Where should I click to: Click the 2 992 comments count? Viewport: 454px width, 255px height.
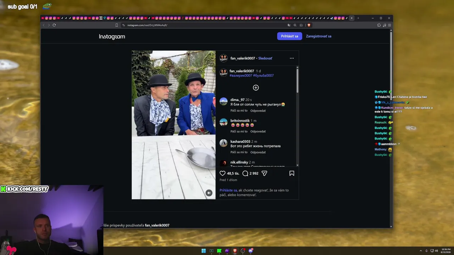pyautogui.click(x=254, y=174)
